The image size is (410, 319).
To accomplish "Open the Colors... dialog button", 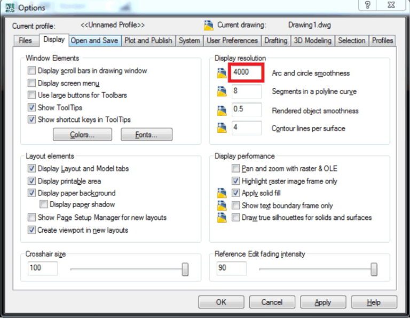I will point(82,135).
